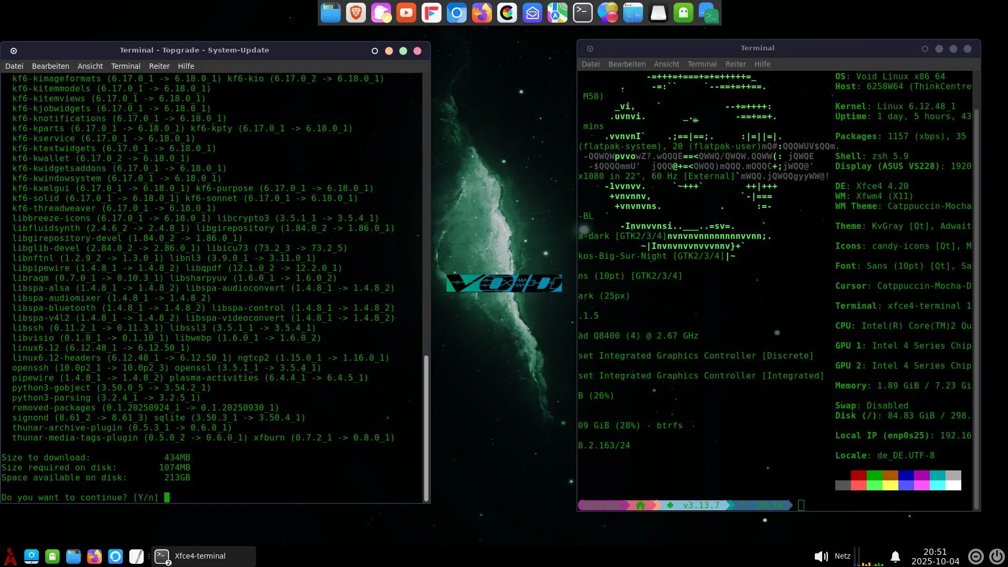
Task: Open the volume speaker icon in panel
Action: click(x=821, y=556)
